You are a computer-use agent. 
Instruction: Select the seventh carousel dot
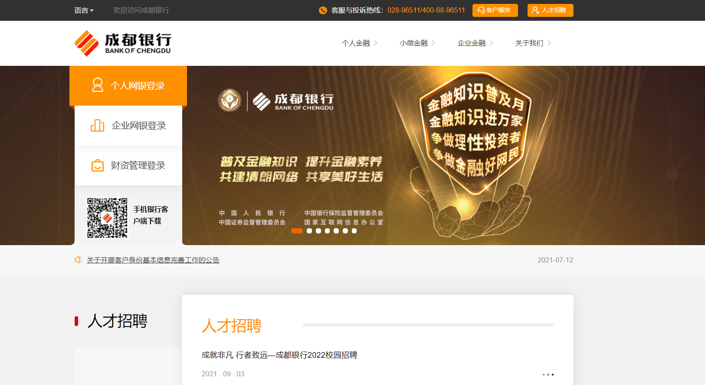[x=354, y=231]
